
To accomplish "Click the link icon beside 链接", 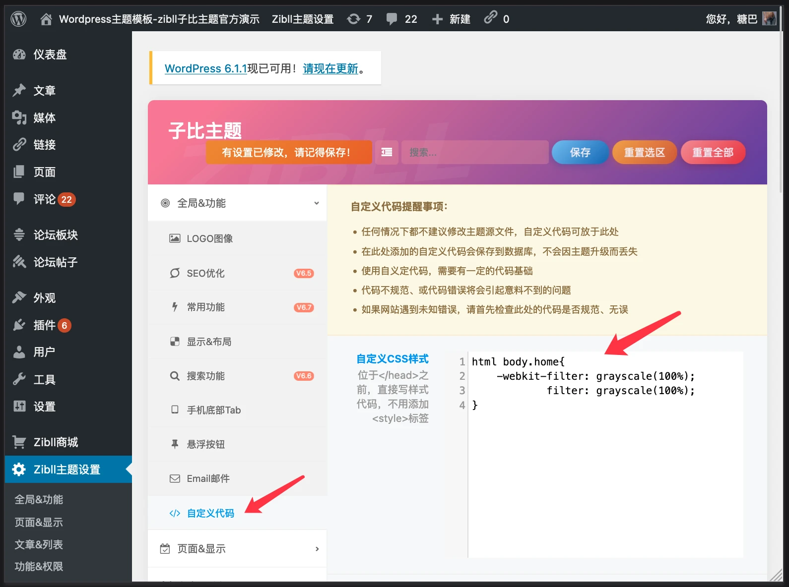I will point(19,145).
